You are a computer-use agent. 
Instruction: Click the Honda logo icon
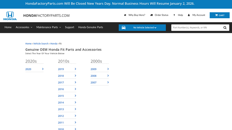coord(10,16)
